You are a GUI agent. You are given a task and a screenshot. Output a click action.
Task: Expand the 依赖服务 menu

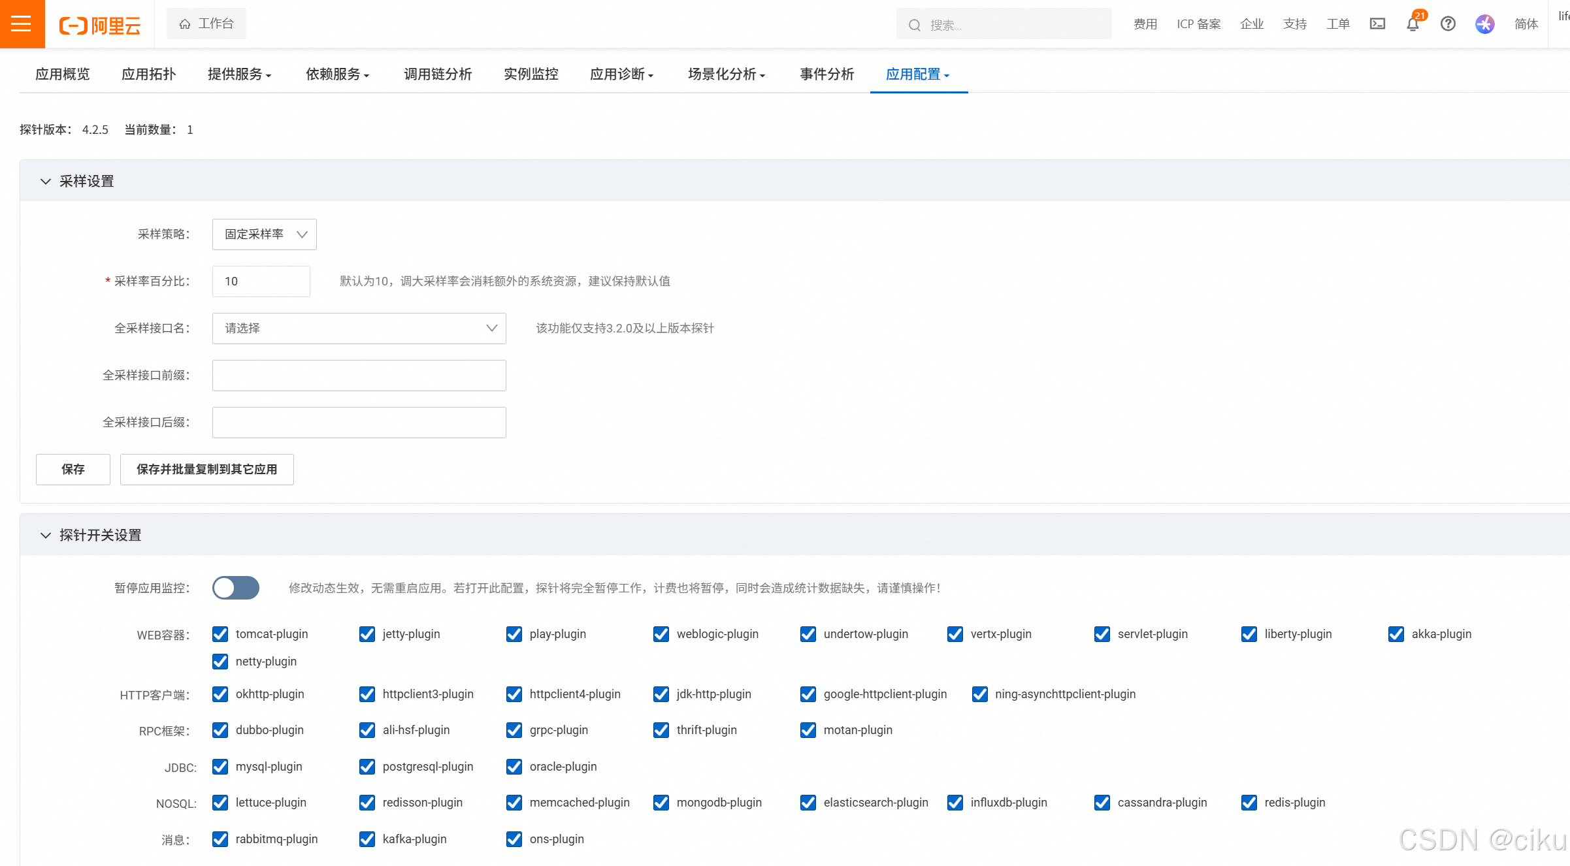click(338, 74)
